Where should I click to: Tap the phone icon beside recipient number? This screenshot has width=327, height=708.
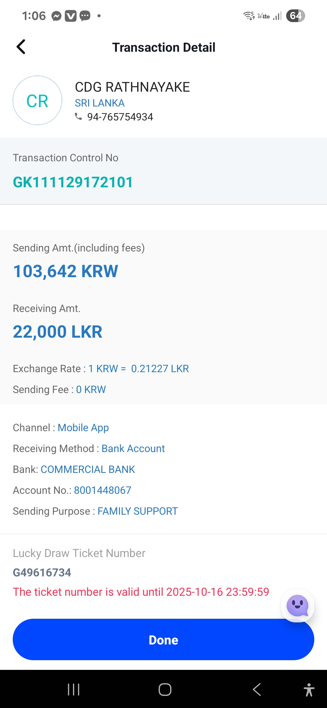click(x=78, y=116)
